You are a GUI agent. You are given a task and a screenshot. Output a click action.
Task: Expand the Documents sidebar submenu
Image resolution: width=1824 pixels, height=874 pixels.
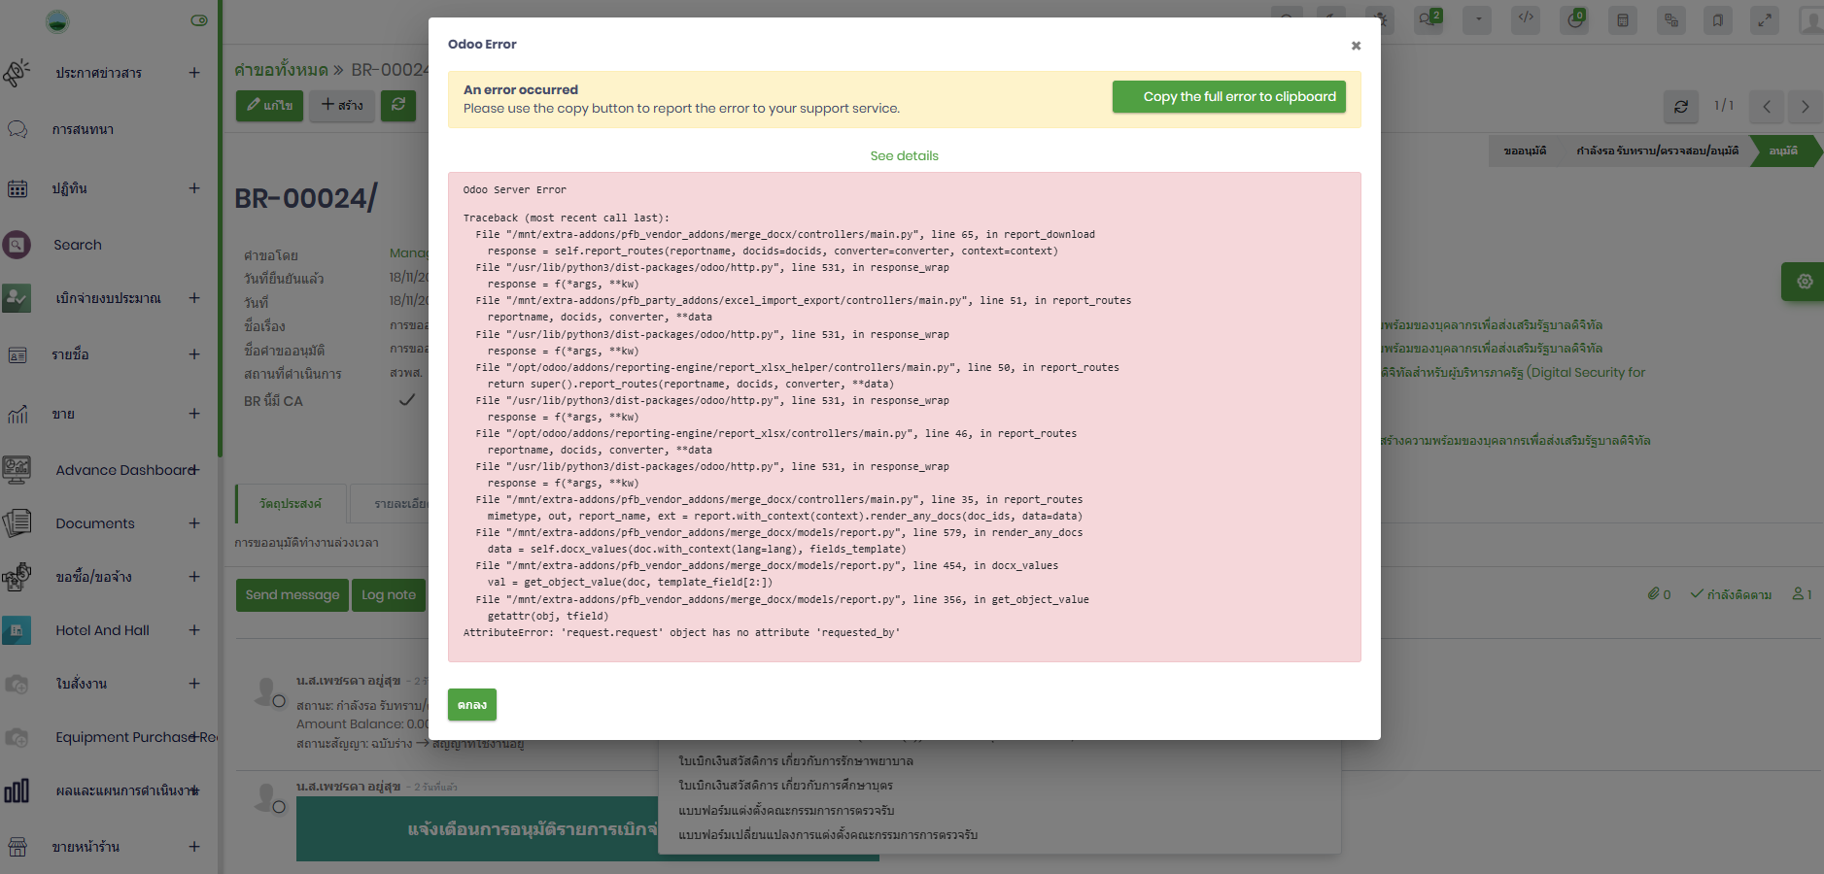click(x=194, y=523)
